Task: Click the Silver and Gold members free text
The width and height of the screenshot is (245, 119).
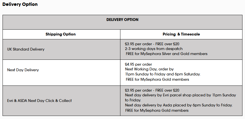Action: 167,54
